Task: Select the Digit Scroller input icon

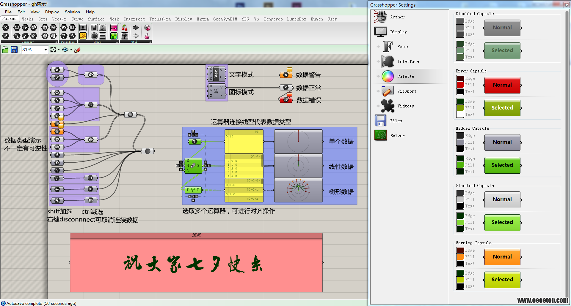Action: point(103,28)
